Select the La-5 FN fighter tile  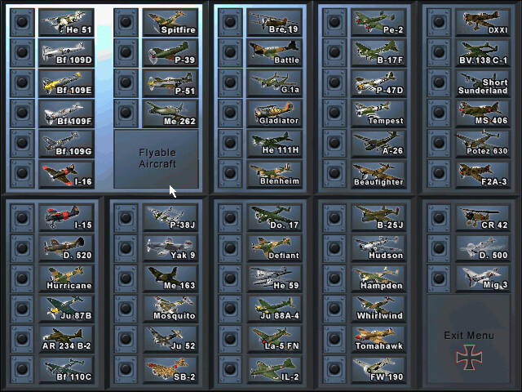[274, 339]
